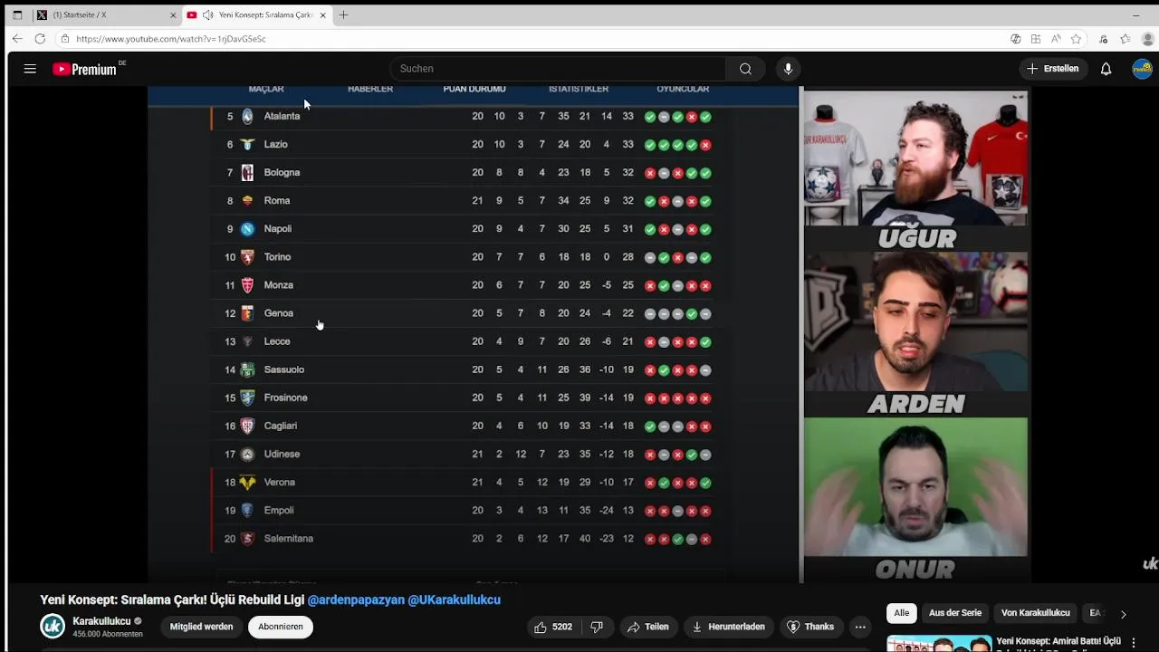
Task: Click the Erstellen create button
Action: [x=1053, y=69]
